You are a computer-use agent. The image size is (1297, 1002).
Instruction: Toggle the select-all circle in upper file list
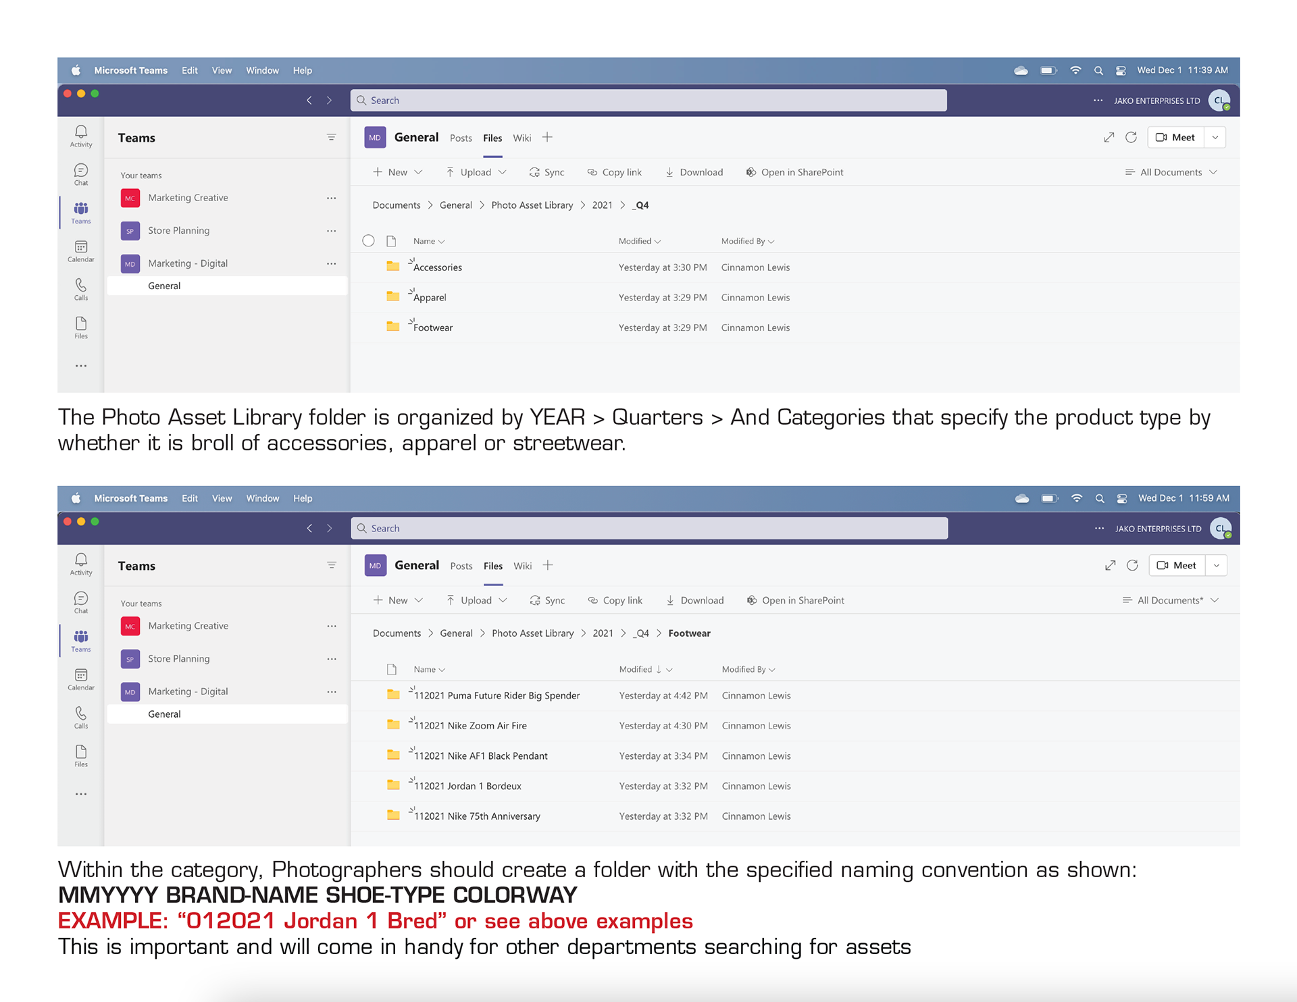click(x=368, y=241)
